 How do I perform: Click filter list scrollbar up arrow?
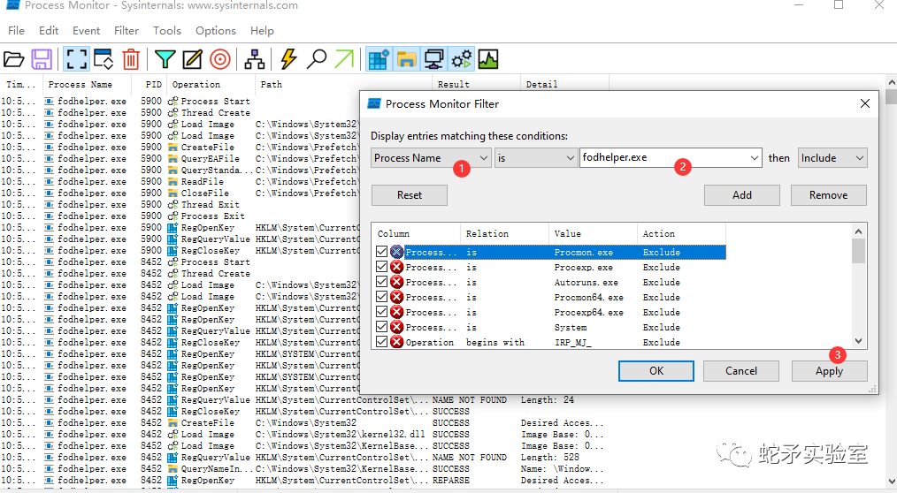[x=858, y=231]
